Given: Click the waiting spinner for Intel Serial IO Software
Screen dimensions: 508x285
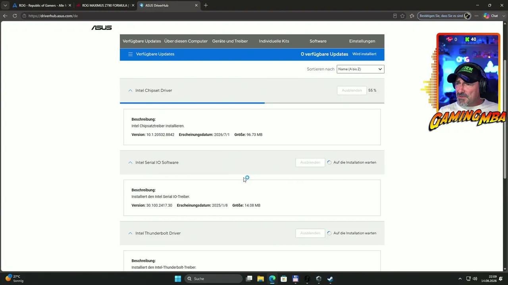Looking at the screenshot, I should 329,163.
